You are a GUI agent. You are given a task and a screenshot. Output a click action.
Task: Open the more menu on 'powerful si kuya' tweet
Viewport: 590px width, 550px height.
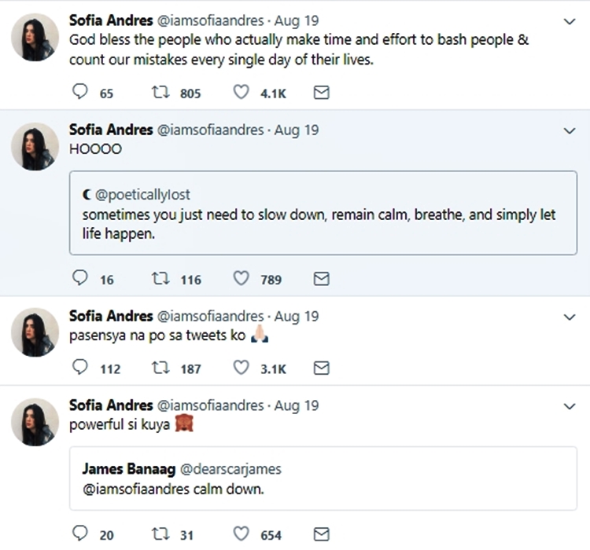pos(570,406)
